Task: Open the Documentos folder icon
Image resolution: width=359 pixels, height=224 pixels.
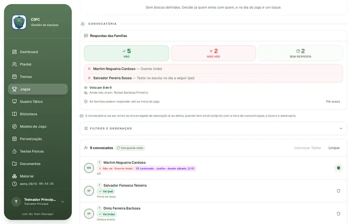Action: [14, 164]
